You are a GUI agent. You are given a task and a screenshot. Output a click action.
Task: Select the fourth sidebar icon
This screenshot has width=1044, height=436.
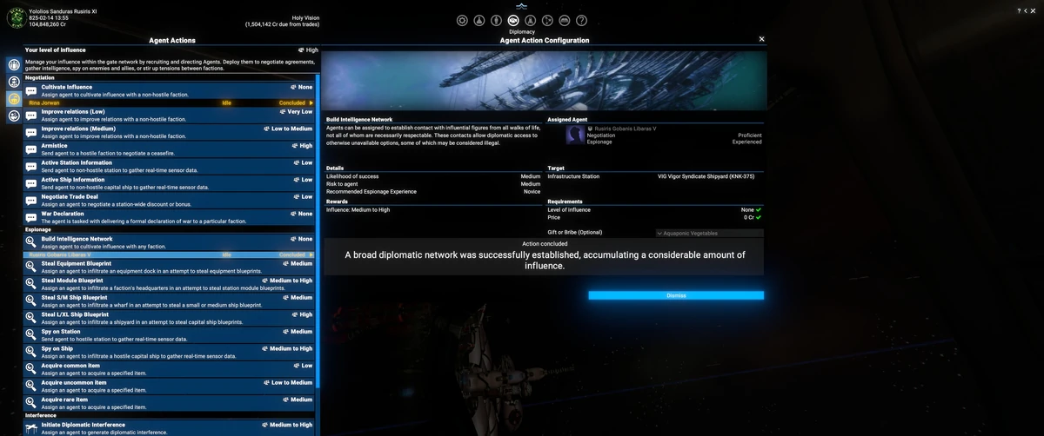[x=14, y=116]
